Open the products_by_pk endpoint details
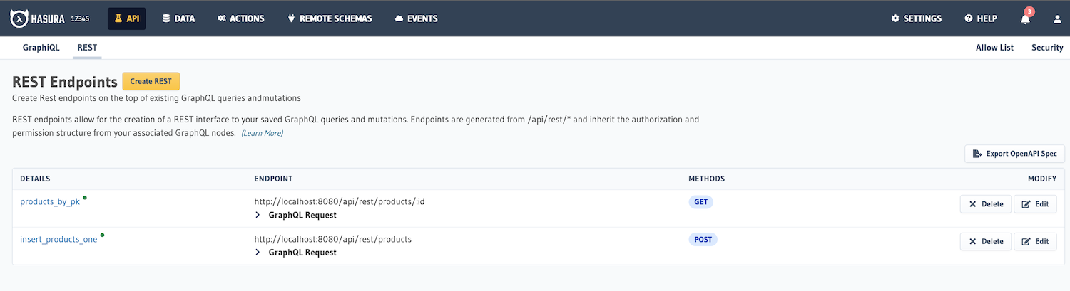1070x291 pixels. [x=50, y=202]
